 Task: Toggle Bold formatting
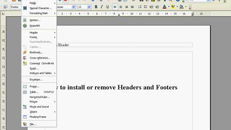(x=96, y=7)
